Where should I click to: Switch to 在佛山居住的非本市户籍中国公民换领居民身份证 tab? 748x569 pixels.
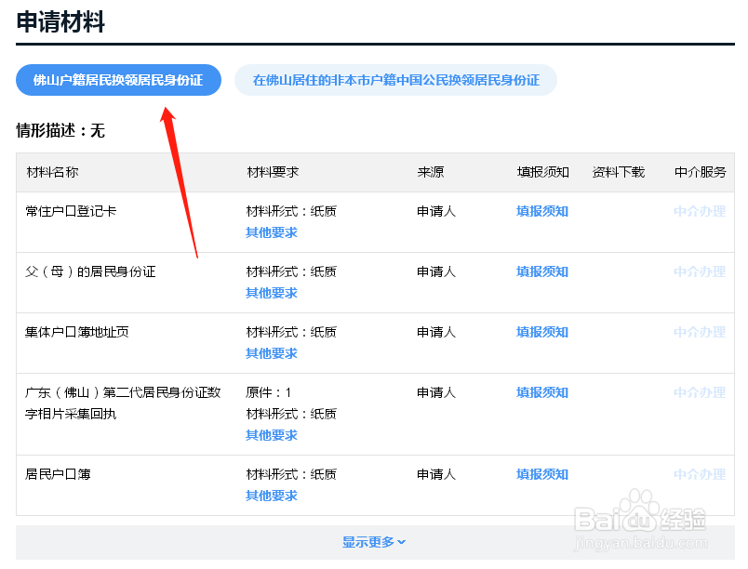[x=395, y=80]
